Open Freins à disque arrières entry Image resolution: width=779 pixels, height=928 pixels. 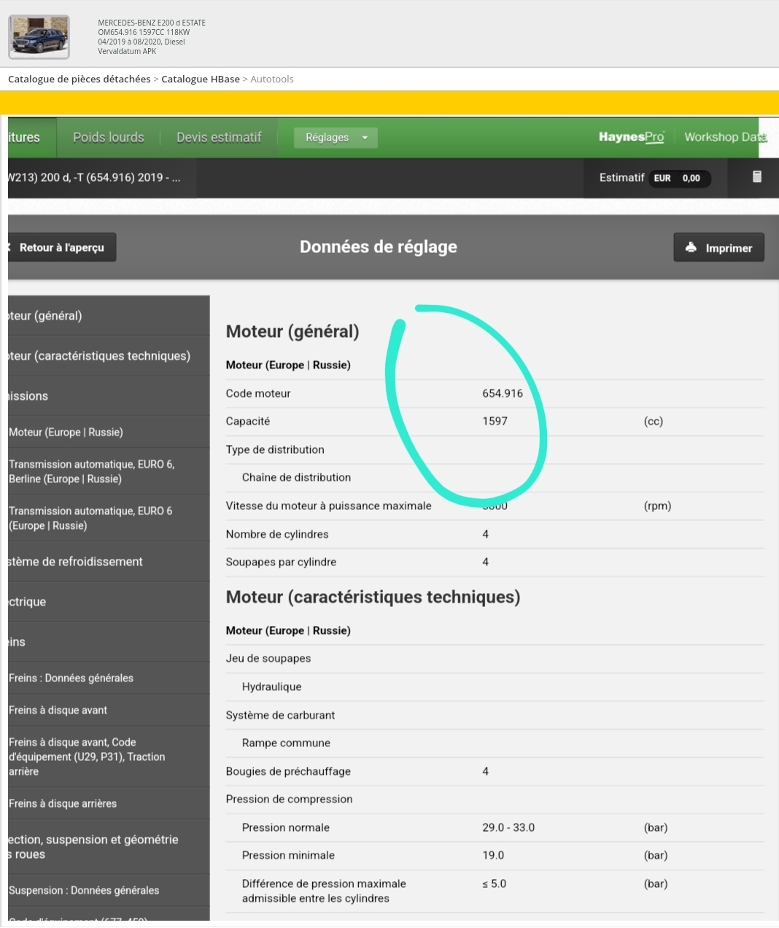[x=109, y=803]
